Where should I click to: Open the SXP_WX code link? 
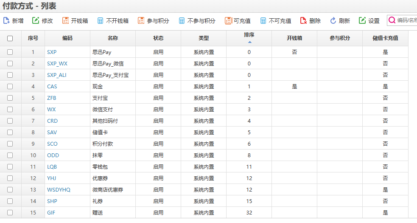click(x=57, y=64)
